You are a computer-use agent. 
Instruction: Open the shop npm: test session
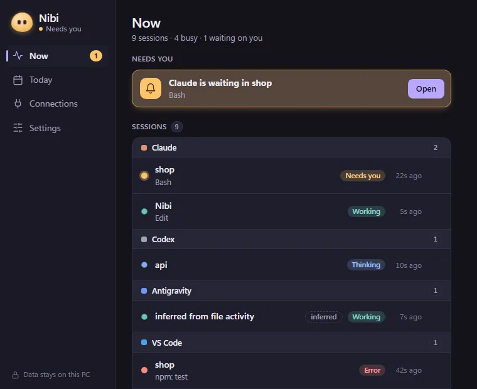[x=291, y=370]
